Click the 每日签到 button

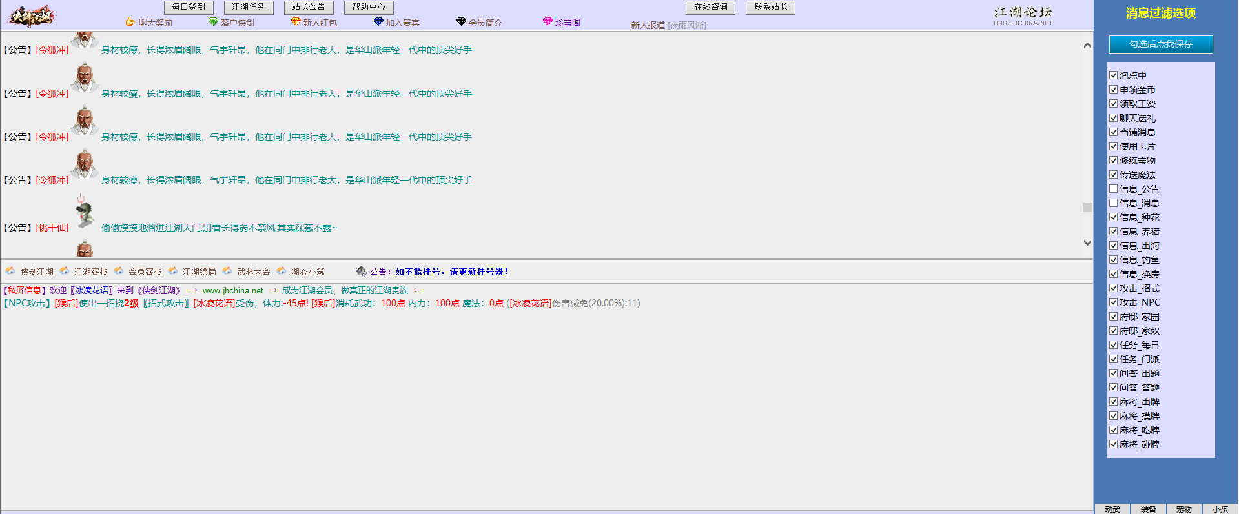coord(189,7)
